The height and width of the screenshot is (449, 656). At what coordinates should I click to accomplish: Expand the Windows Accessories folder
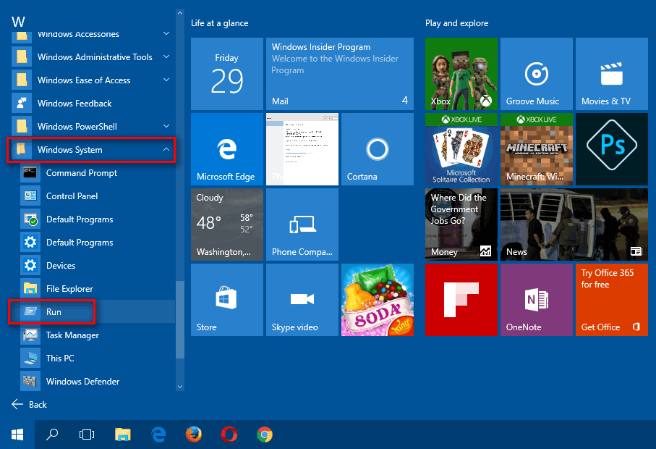(x=94, y=34)
